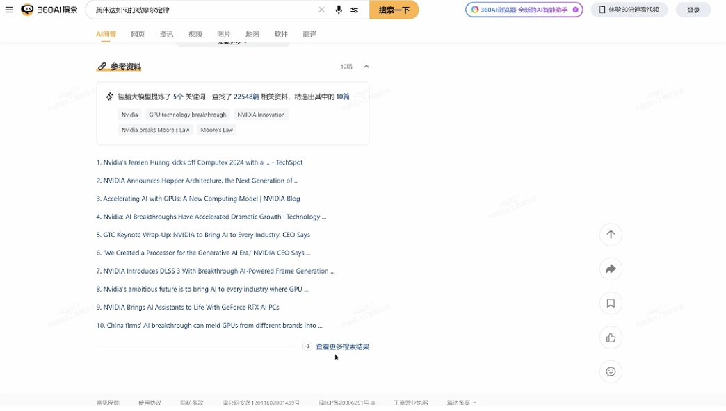The height and width of the screenshot is (411, 726).
Task: Open the hamburger menu at top left
Action: [x=9, y=10]
